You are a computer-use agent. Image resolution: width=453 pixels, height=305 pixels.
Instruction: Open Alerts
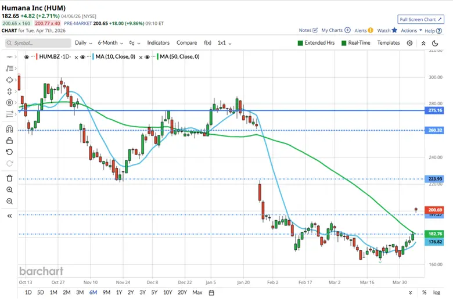click(x=364, y=30)
